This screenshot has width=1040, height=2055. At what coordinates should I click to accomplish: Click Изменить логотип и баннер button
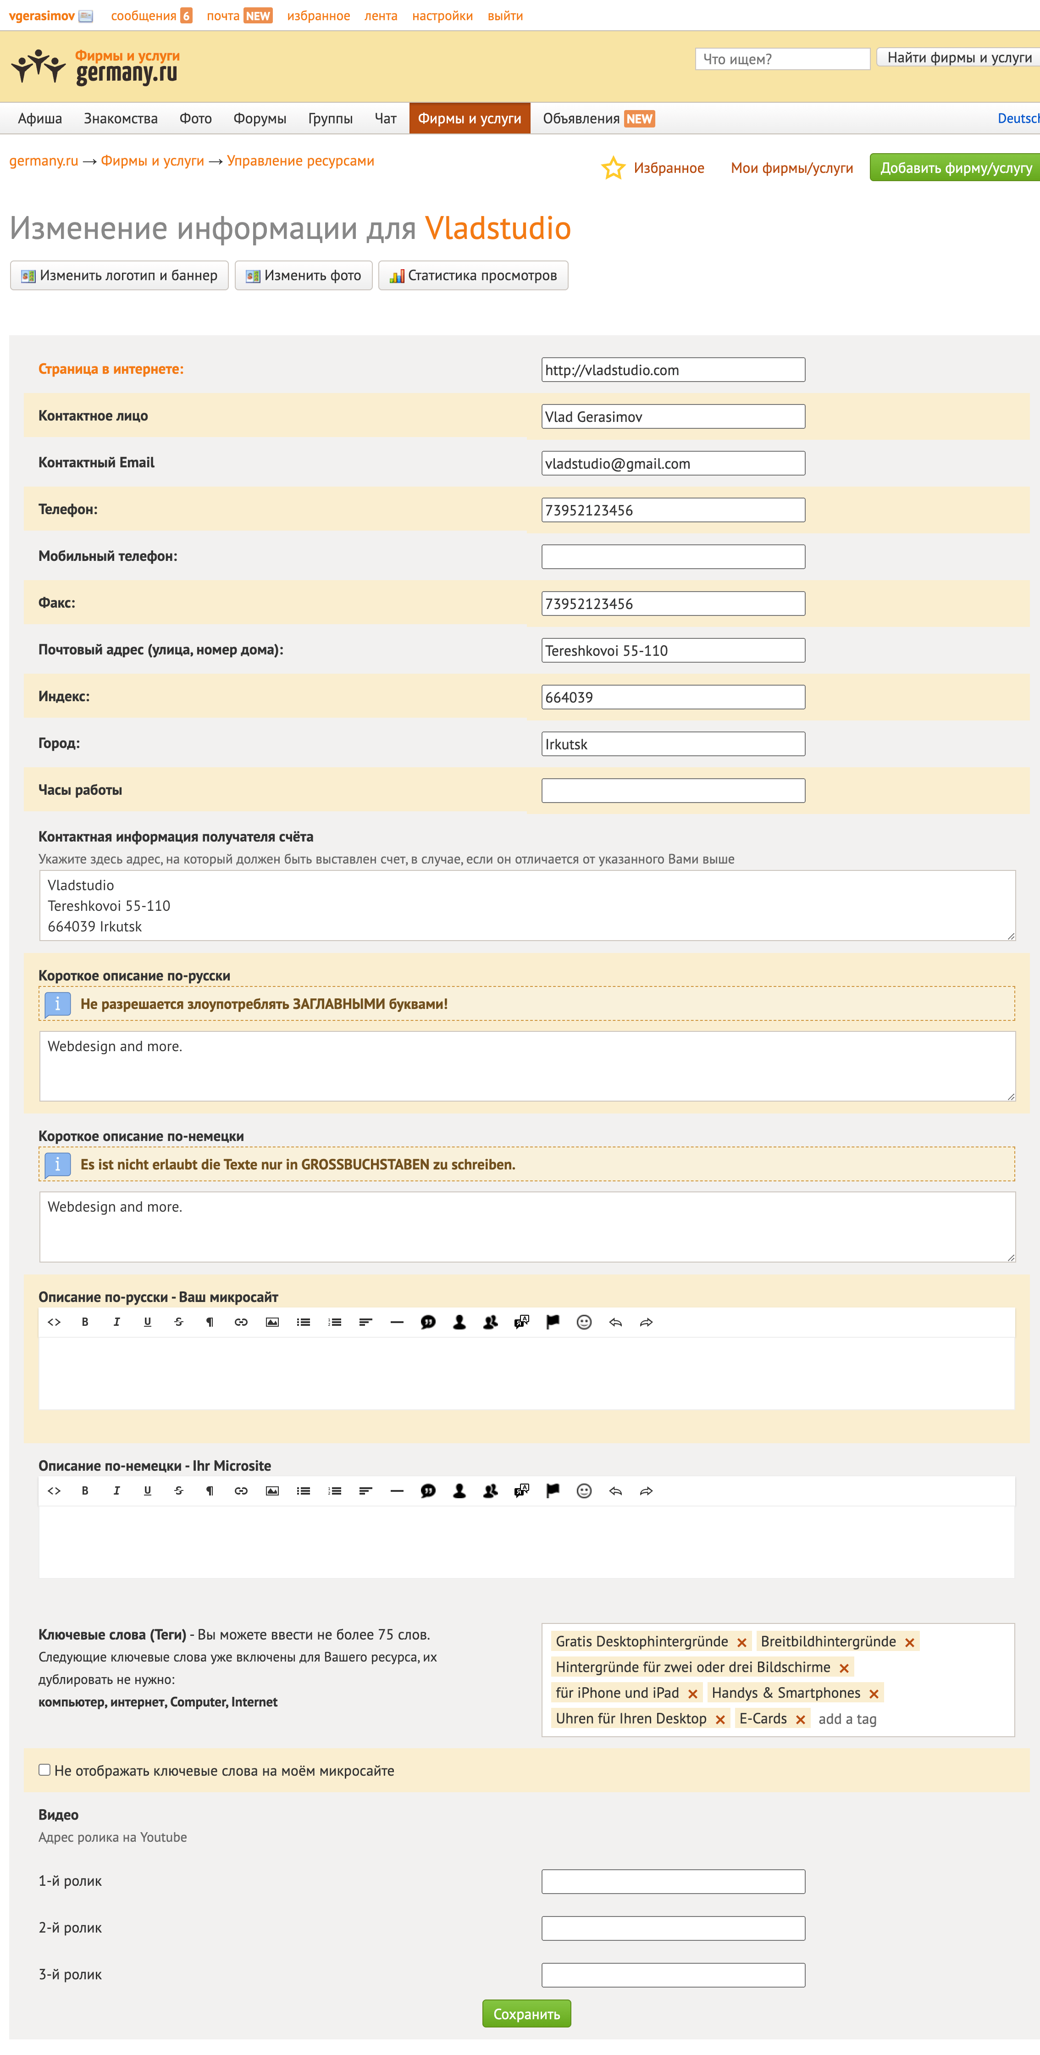coord(120,275)
